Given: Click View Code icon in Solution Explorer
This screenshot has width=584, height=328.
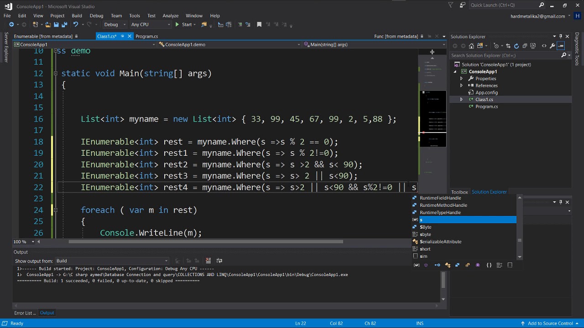Looking at the screenshot, I should (x=544, y=46).
